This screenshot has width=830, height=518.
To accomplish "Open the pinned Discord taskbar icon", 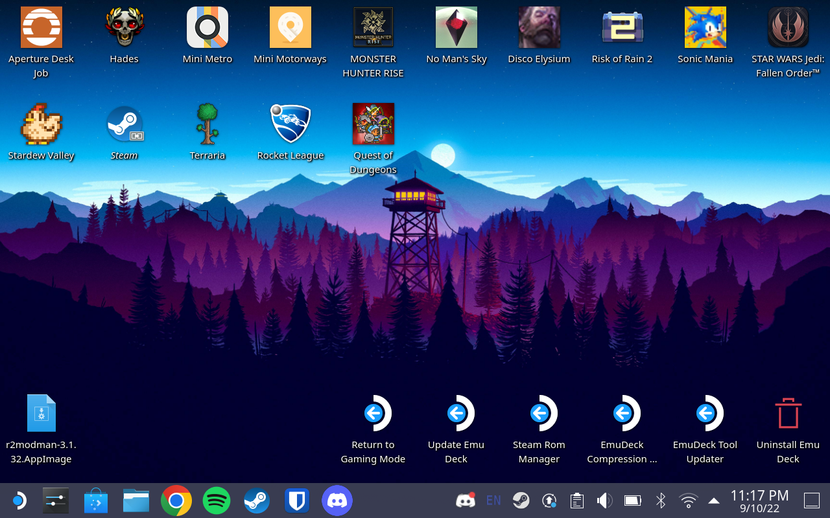I will (x=337, y=501).
